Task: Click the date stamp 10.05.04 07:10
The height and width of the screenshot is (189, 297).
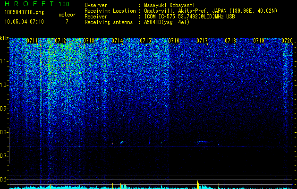Action: [24, 22]
